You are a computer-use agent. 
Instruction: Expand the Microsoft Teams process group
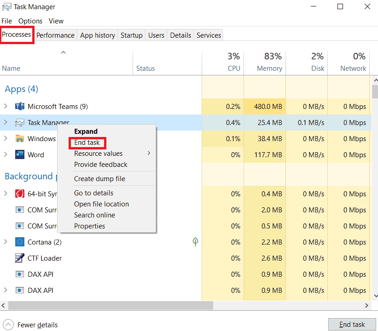click(x=6, y=106)
